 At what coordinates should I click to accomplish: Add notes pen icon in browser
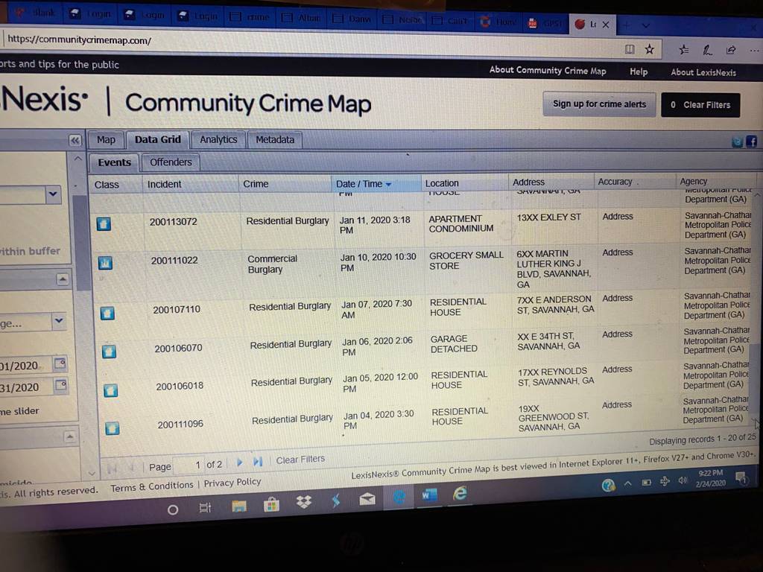[707, 50]
